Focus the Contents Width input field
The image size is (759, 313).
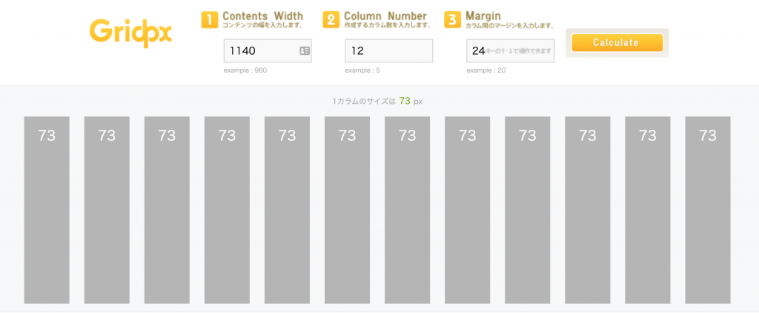(261, 51)
